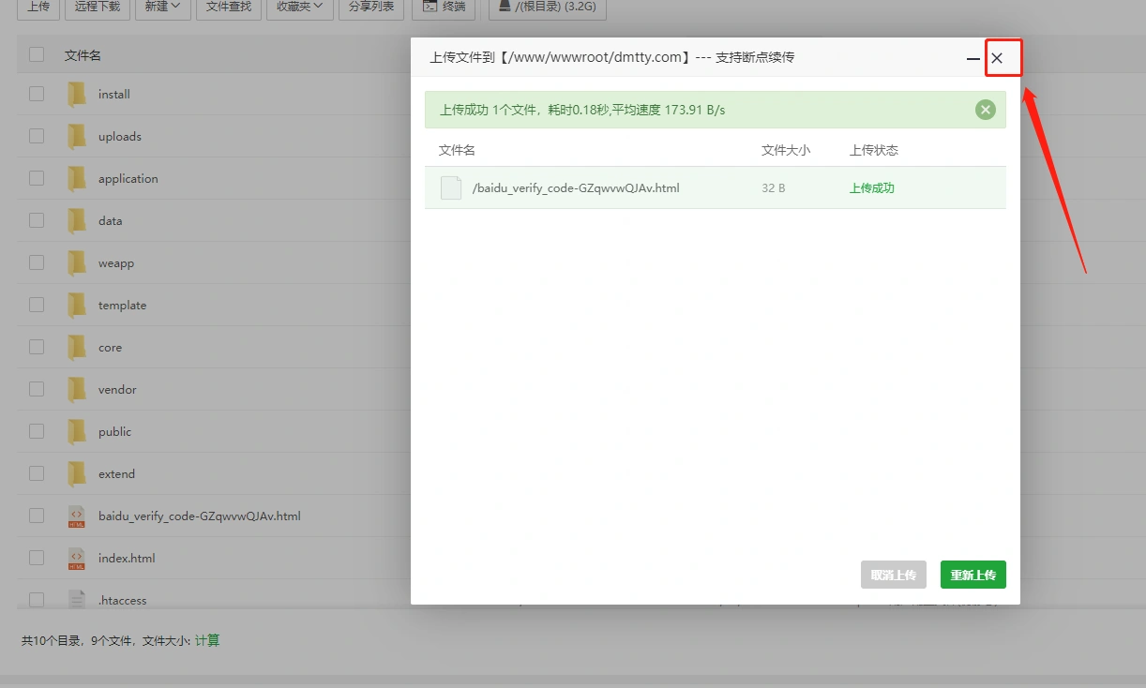
Task: Open the uploads folder icon
Action: 77,137
